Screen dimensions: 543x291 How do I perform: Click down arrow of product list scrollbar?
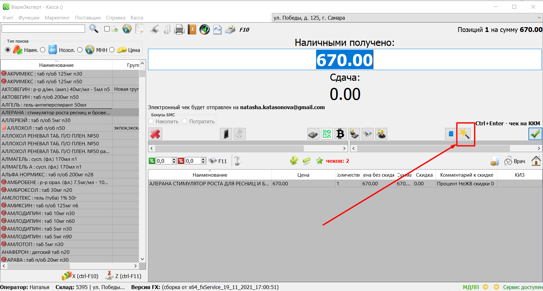[142, 259]
